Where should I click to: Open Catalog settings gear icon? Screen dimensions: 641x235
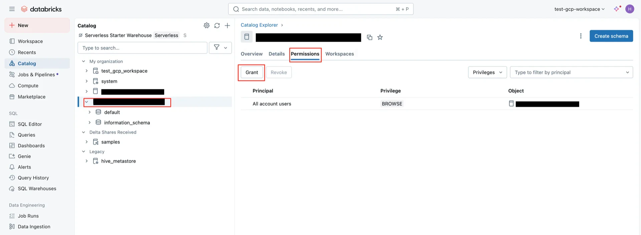pyautogui.click(x=207, y=25)
